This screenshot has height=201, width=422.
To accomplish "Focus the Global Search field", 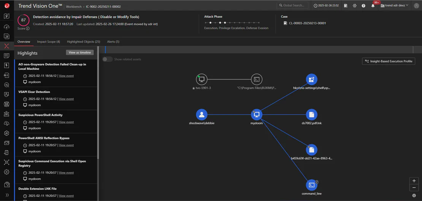I will 292,5.
